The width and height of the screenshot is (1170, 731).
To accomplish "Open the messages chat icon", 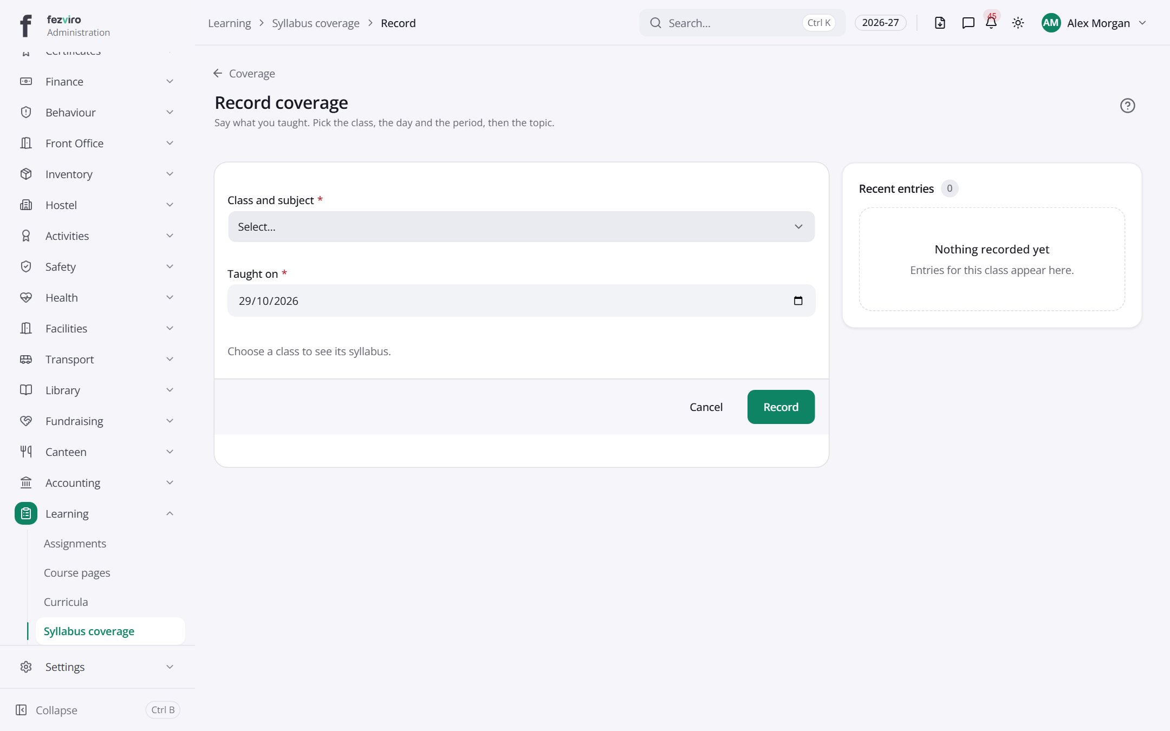I will click(968, 23).
